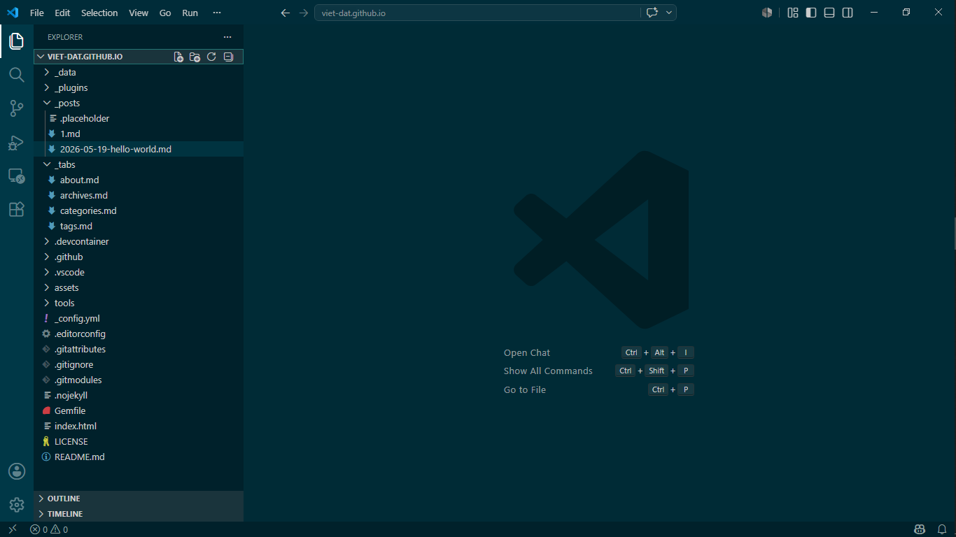This screenshot has width=956, height=537.
Task: Open the chat icon in title bar
Action: [x=652, y=13]
